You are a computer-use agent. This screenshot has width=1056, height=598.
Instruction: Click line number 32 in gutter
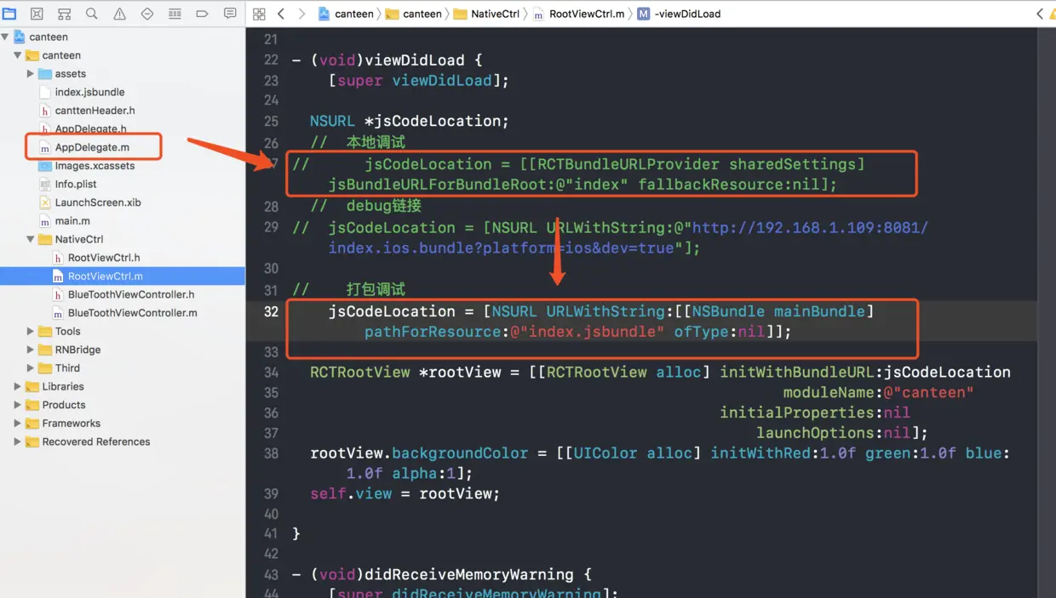tap(271, 311)
